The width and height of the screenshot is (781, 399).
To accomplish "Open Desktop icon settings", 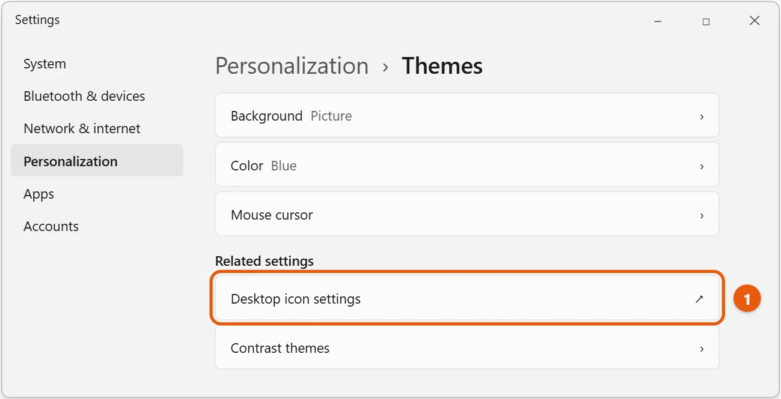I will point(467,298).
